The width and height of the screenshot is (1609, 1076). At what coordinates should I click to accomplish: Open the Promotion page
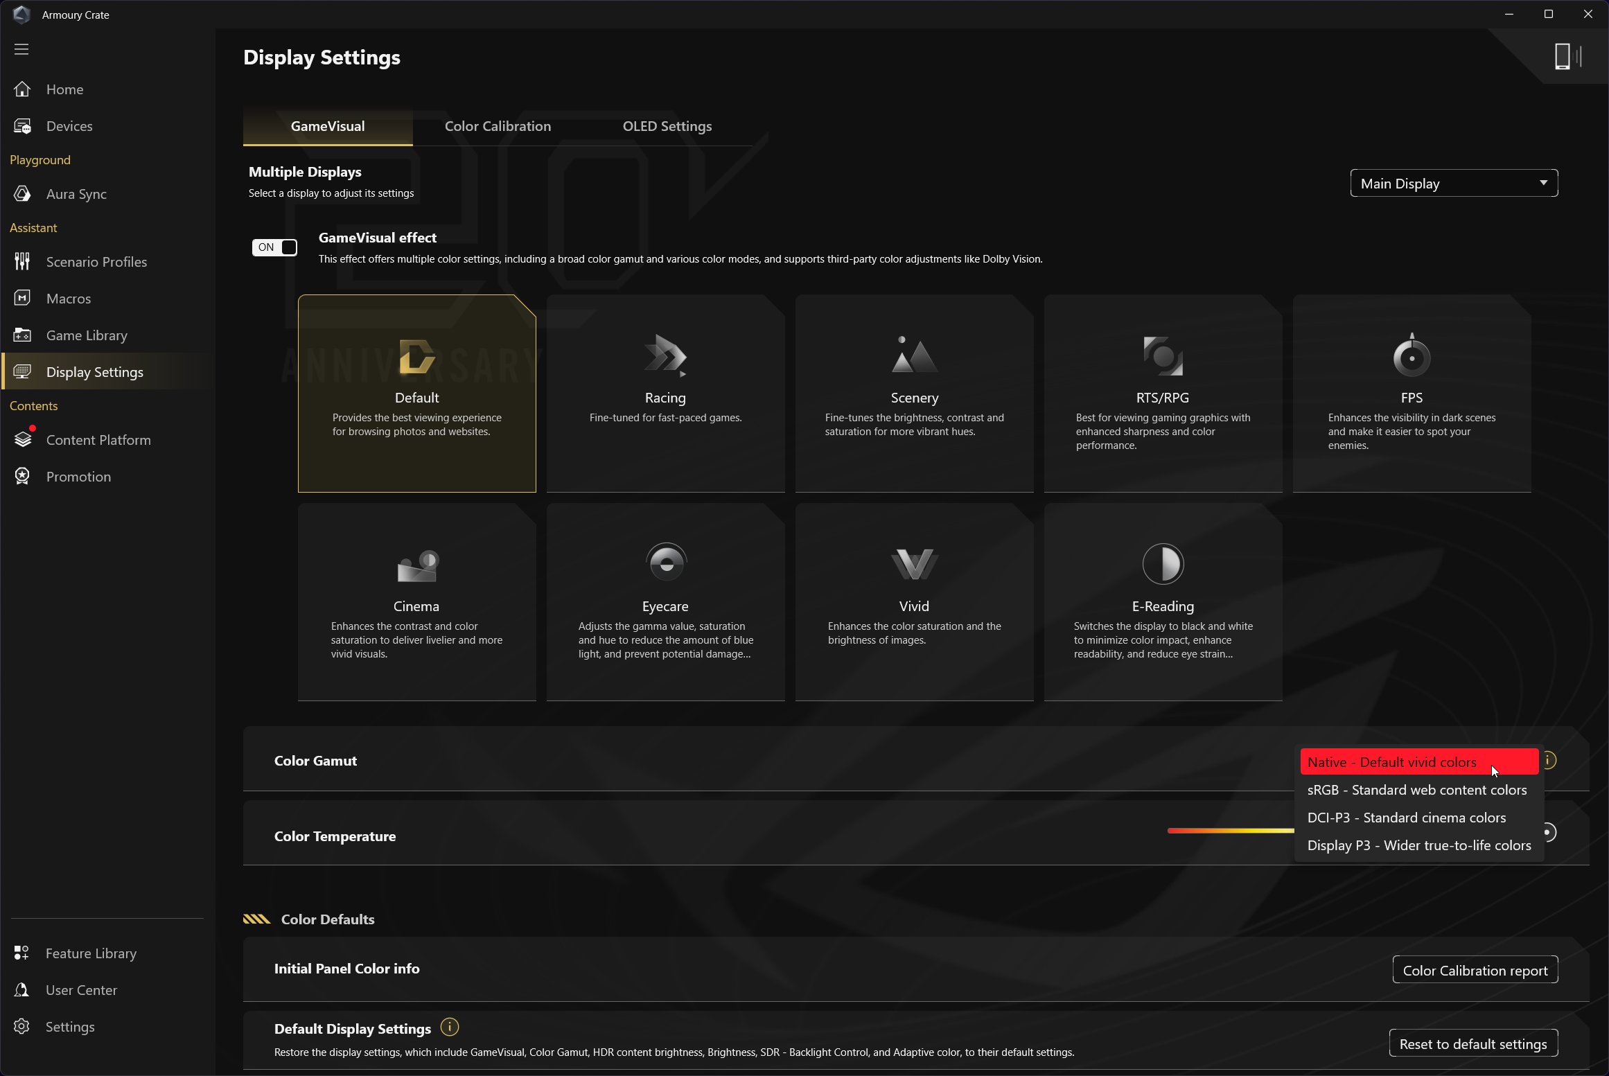[78, 477]
